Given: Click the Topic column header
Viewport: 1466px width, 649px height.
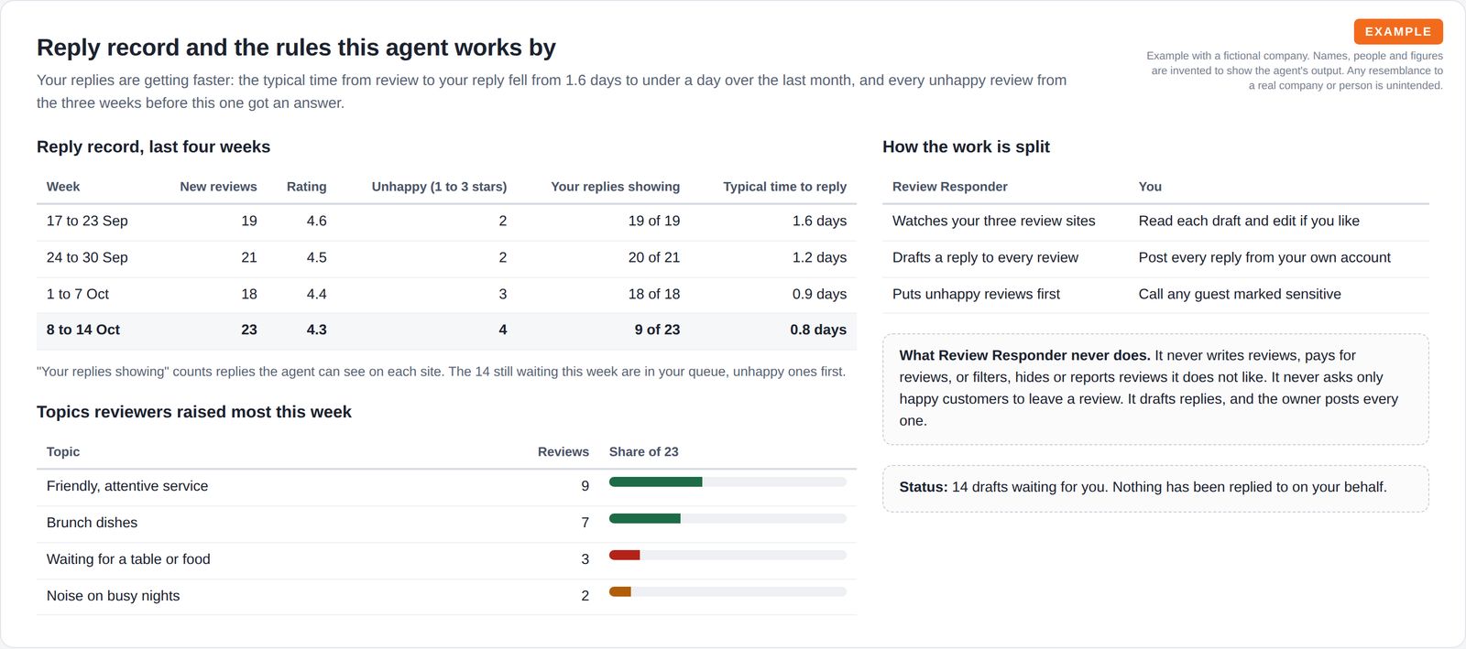Looking at the screenshot, I should pos(63,451).
